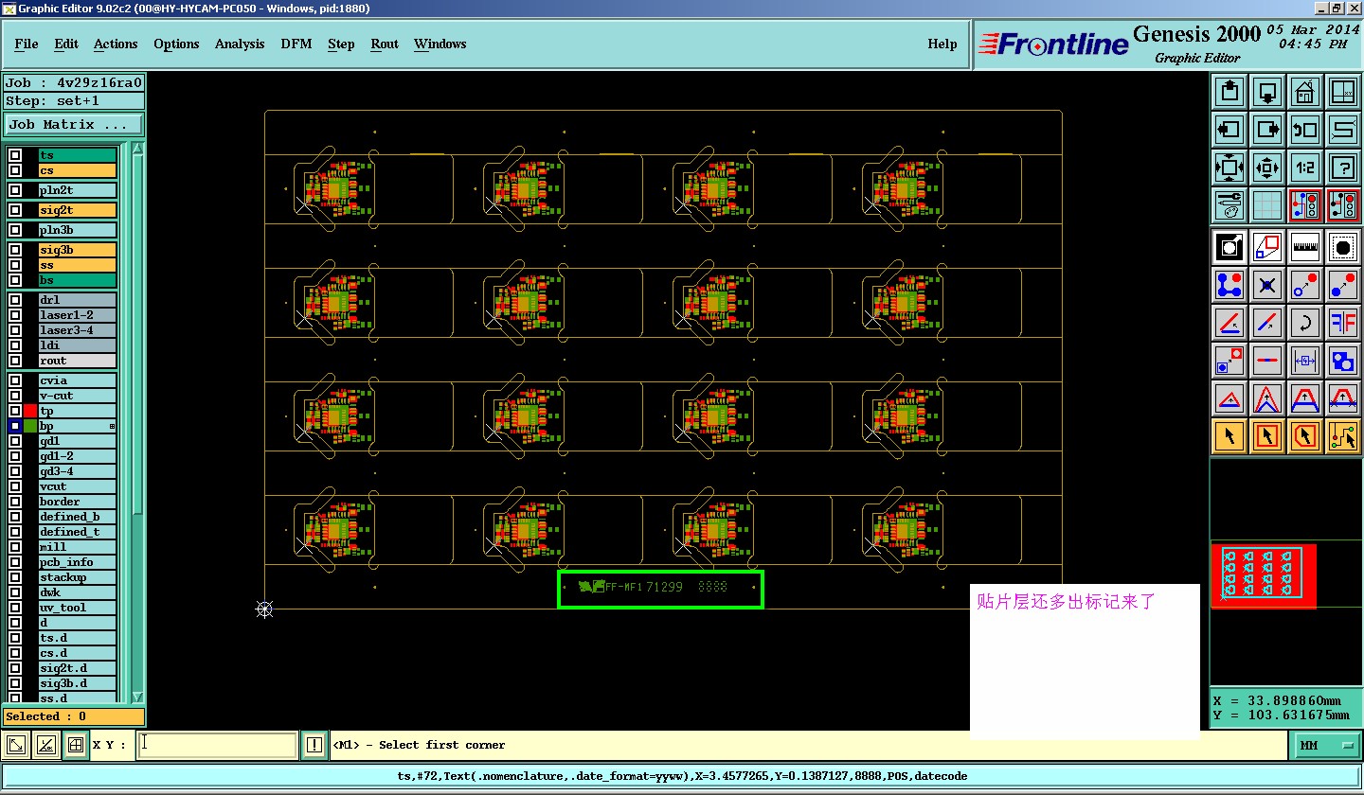The width and height of the screenshot is (1364, 795).
Task: Open the Help menu
Action: [942, 44]
